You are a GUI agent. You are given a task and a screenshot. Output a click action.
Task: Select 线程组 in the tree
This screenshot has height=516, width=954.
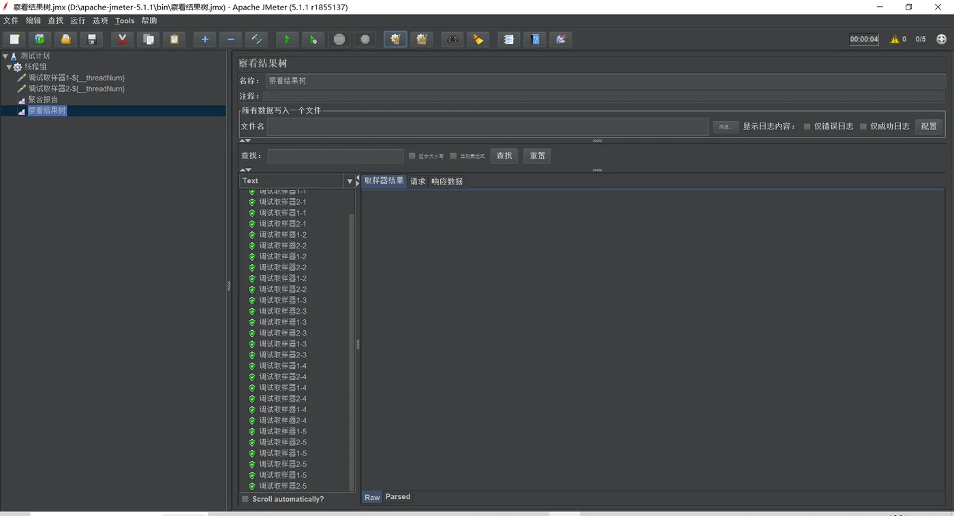(35, 67)
